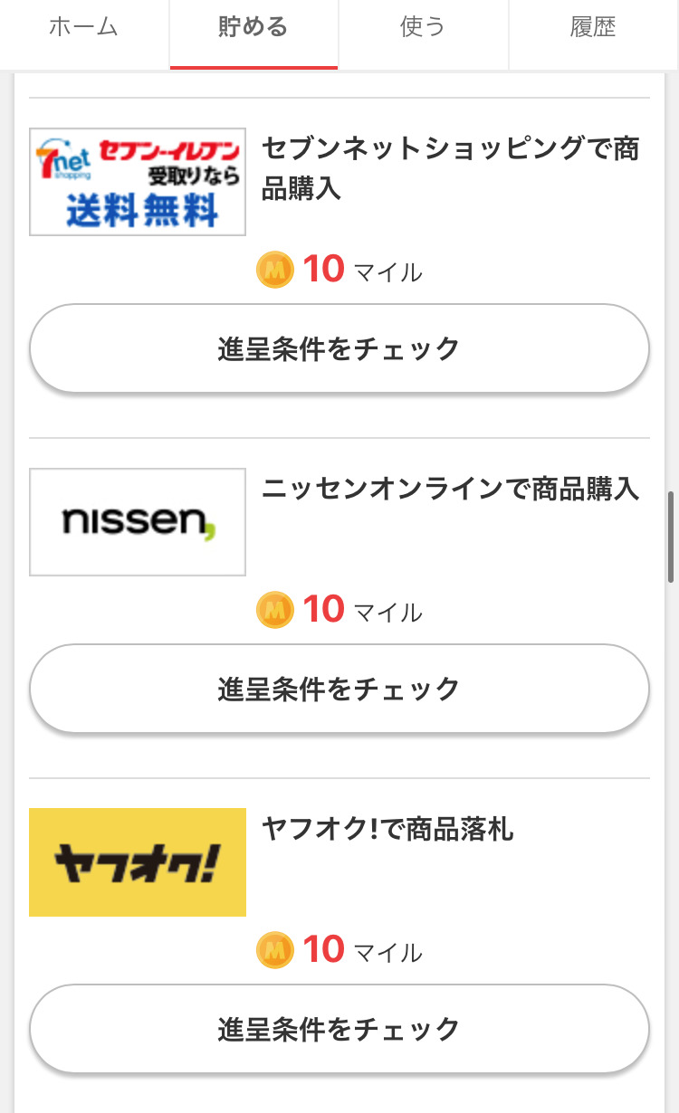
Task: Check 進呈条件 for ヤフオク!
Action: (x=339, y=1030)
